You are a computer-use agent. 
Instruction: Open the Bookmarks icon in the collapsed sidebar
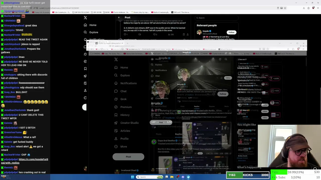tap(85, 68)
